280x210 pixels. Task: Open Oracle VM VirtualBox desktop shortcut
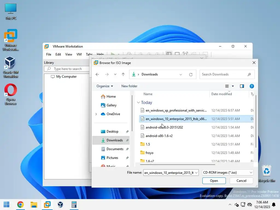(x=11, y=67)
